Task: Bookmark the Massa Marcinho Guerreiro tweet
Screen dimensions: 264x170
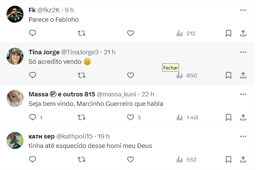Action: [229, 117]
